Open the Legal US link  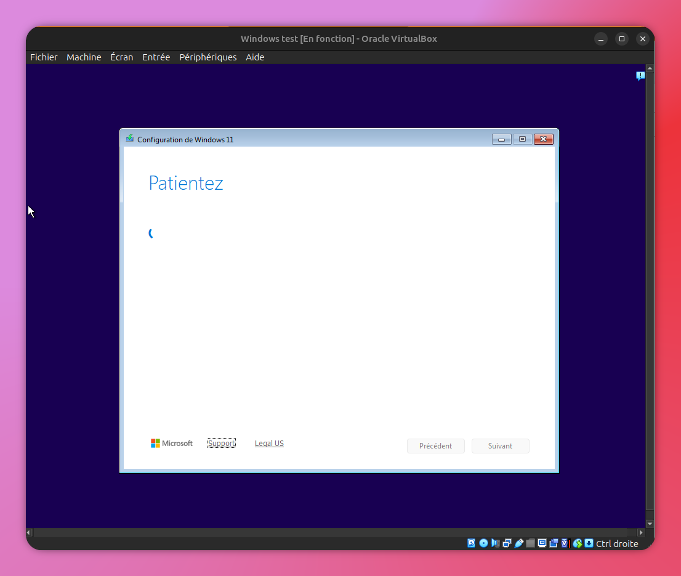click(x=269, y=444)
